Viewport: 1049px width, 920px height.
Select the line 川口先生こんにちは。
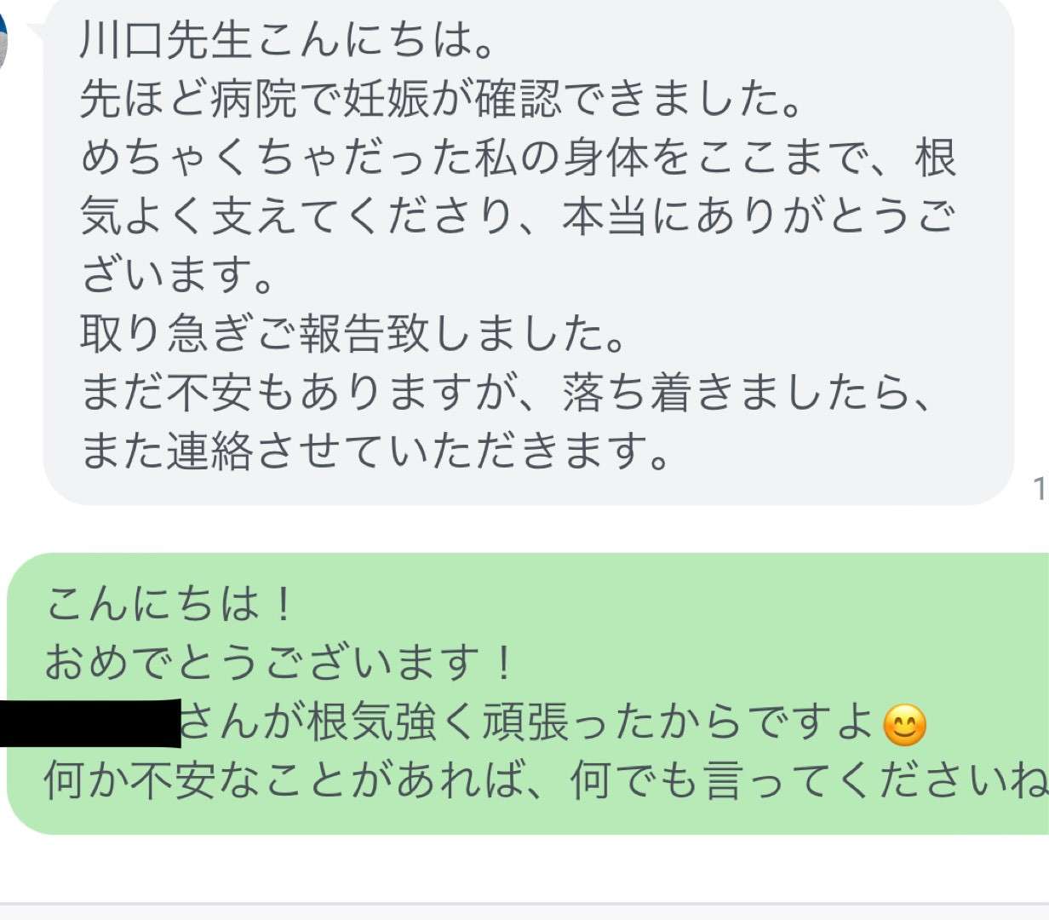[x=286, y=42]
